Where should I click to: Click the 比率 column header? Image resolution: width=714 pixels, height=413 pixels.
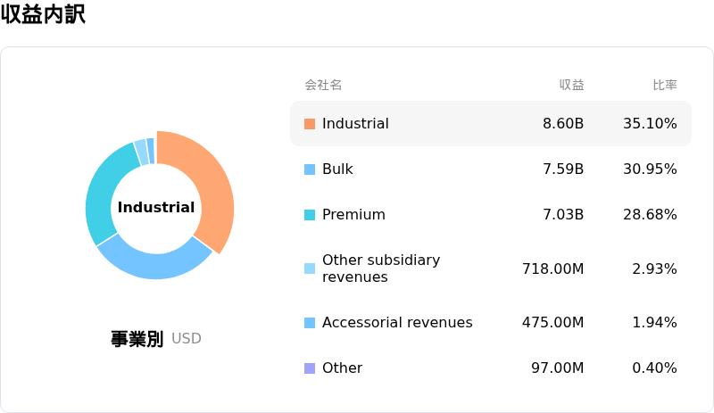[665, 85]
